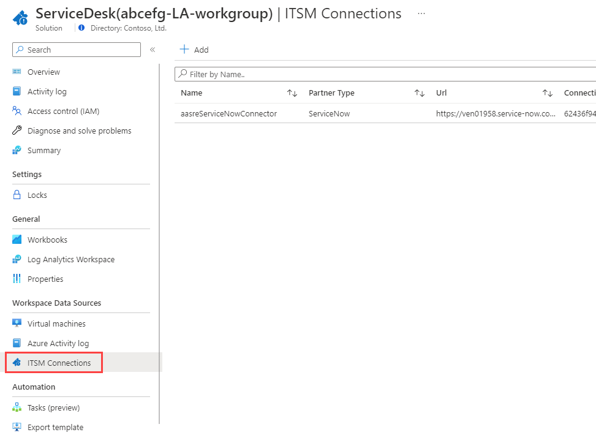Open Properties under General
The image size is (596, 435).
coord(45,279)
